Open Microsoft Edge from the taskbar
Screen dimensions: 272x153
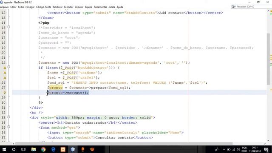coord(53,149)
